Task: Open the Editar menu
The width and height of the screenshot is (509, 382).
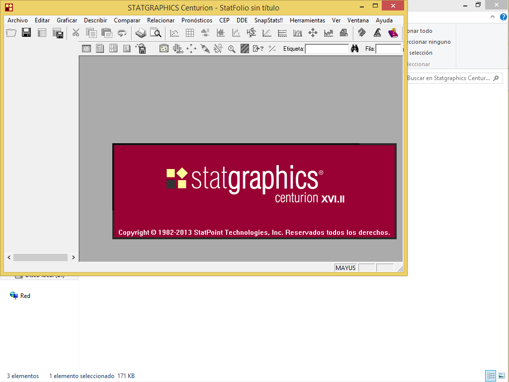Action: 42,20
